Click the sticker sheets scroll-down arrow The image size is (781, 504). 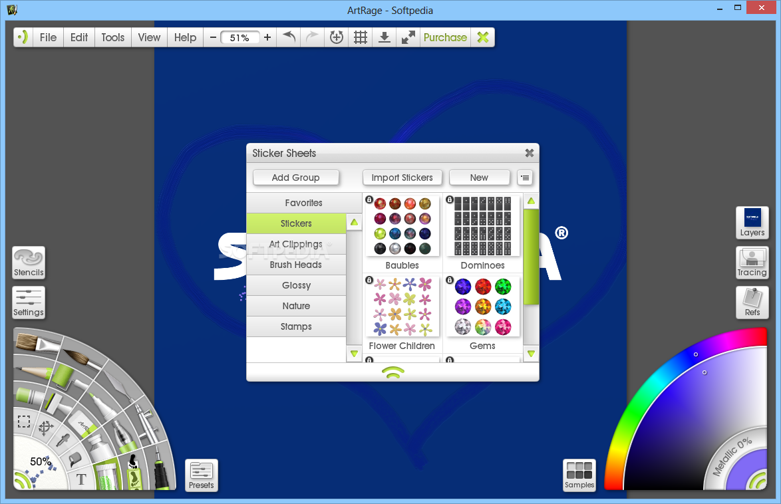(x=531, y=354)
